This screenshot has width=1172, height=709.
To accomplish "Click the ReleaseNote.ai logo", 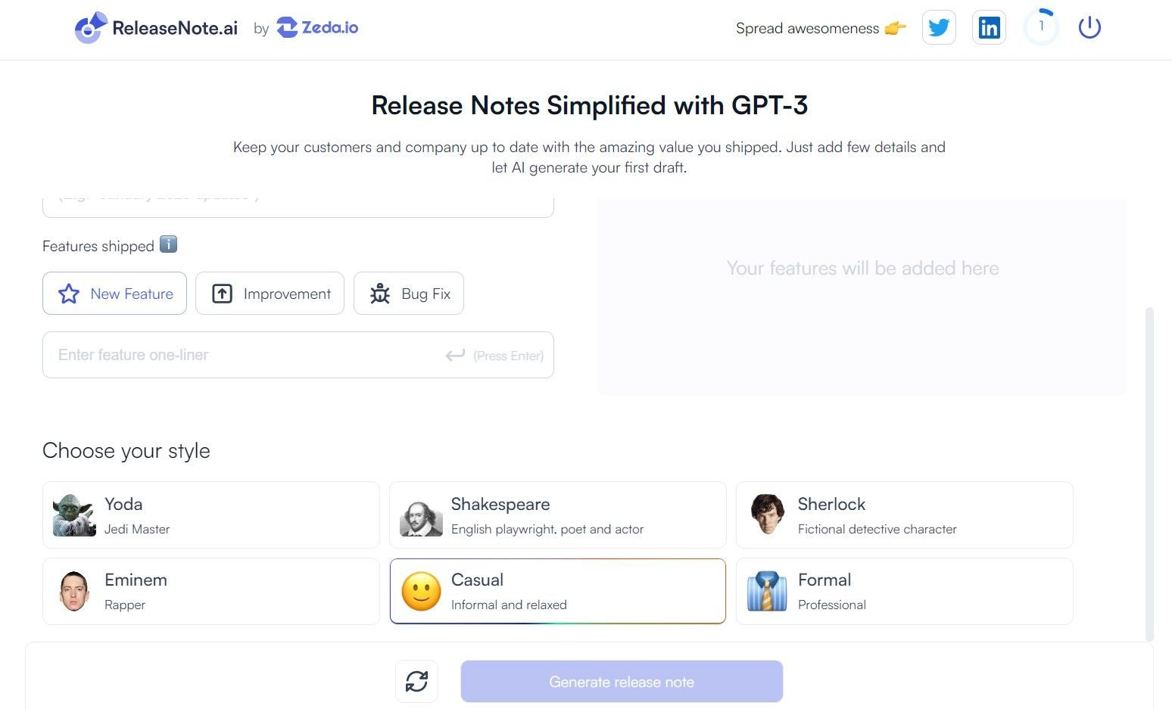I will coord(156,28).
